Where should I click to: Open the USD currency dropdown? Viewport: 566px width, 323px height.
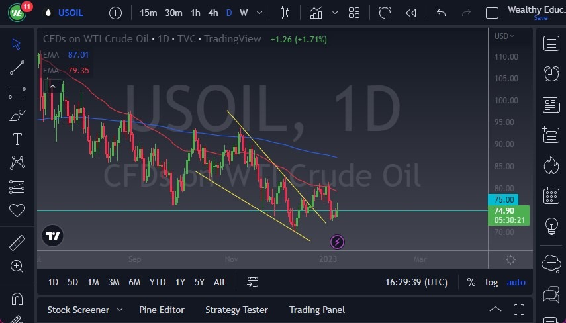504,36
